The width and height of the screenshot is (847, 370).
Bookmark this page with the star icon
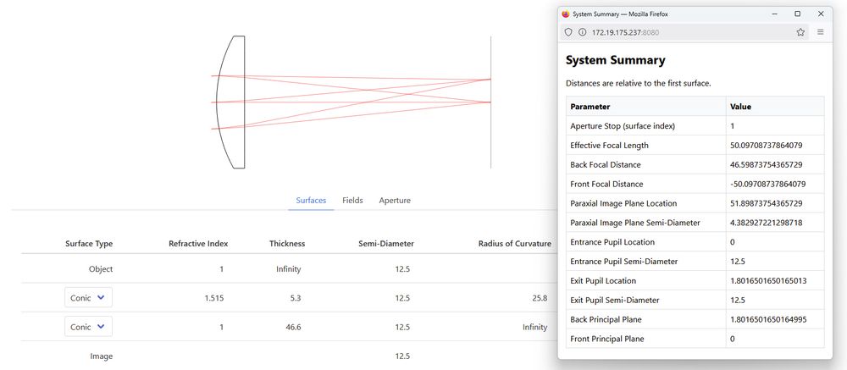tap(800, 32)
